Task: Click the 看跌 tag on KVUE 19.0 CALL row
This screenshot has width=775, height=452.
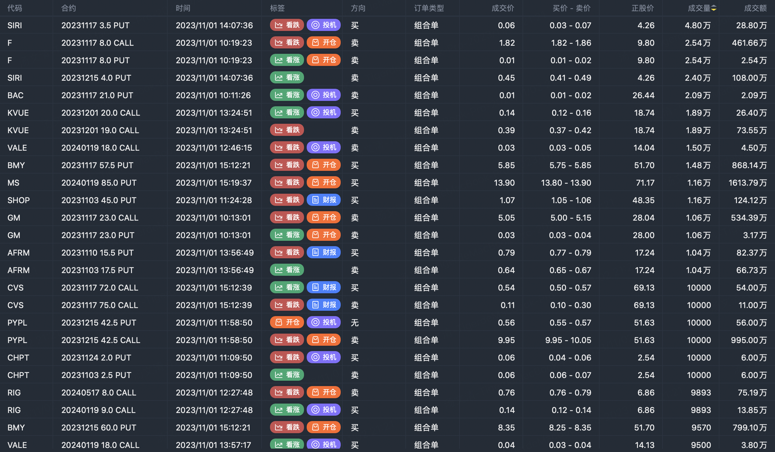Action: click(x=287, y=130)
